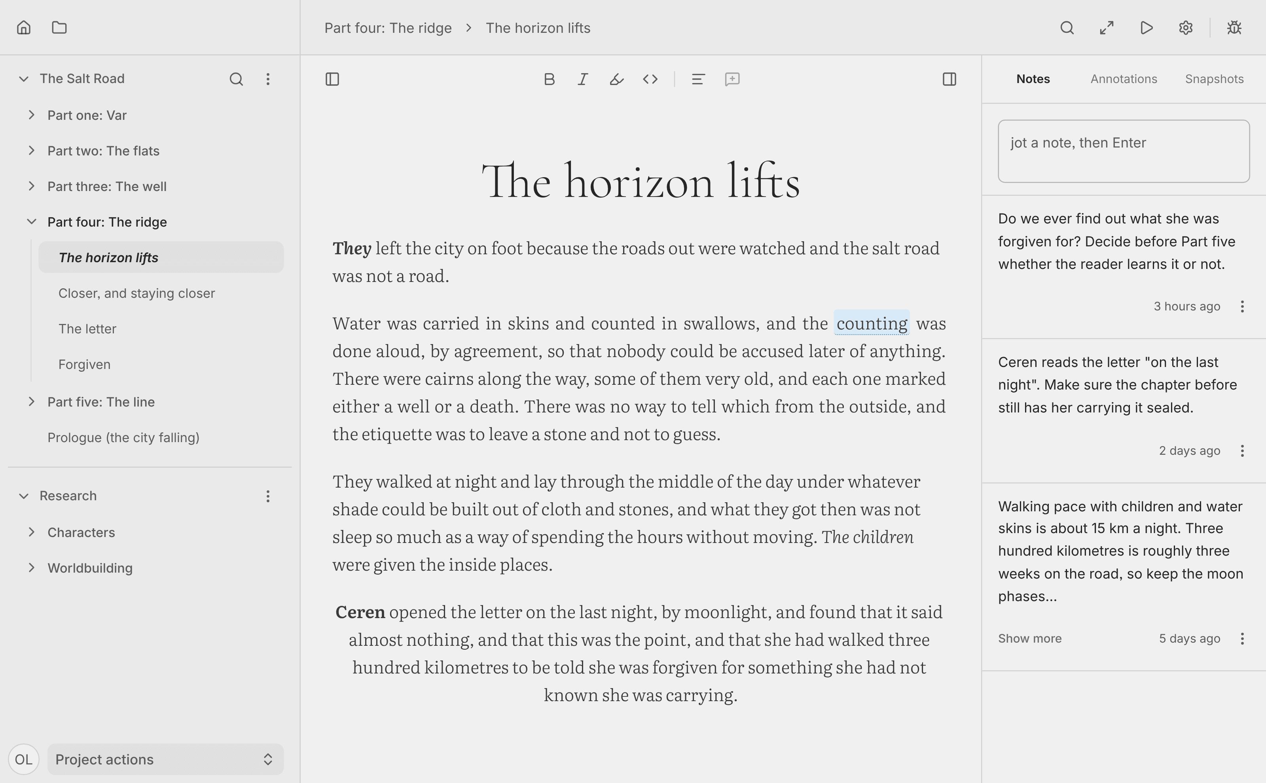Expand Part two: The flats
The image size is (1266, 783).
[31, 151]
